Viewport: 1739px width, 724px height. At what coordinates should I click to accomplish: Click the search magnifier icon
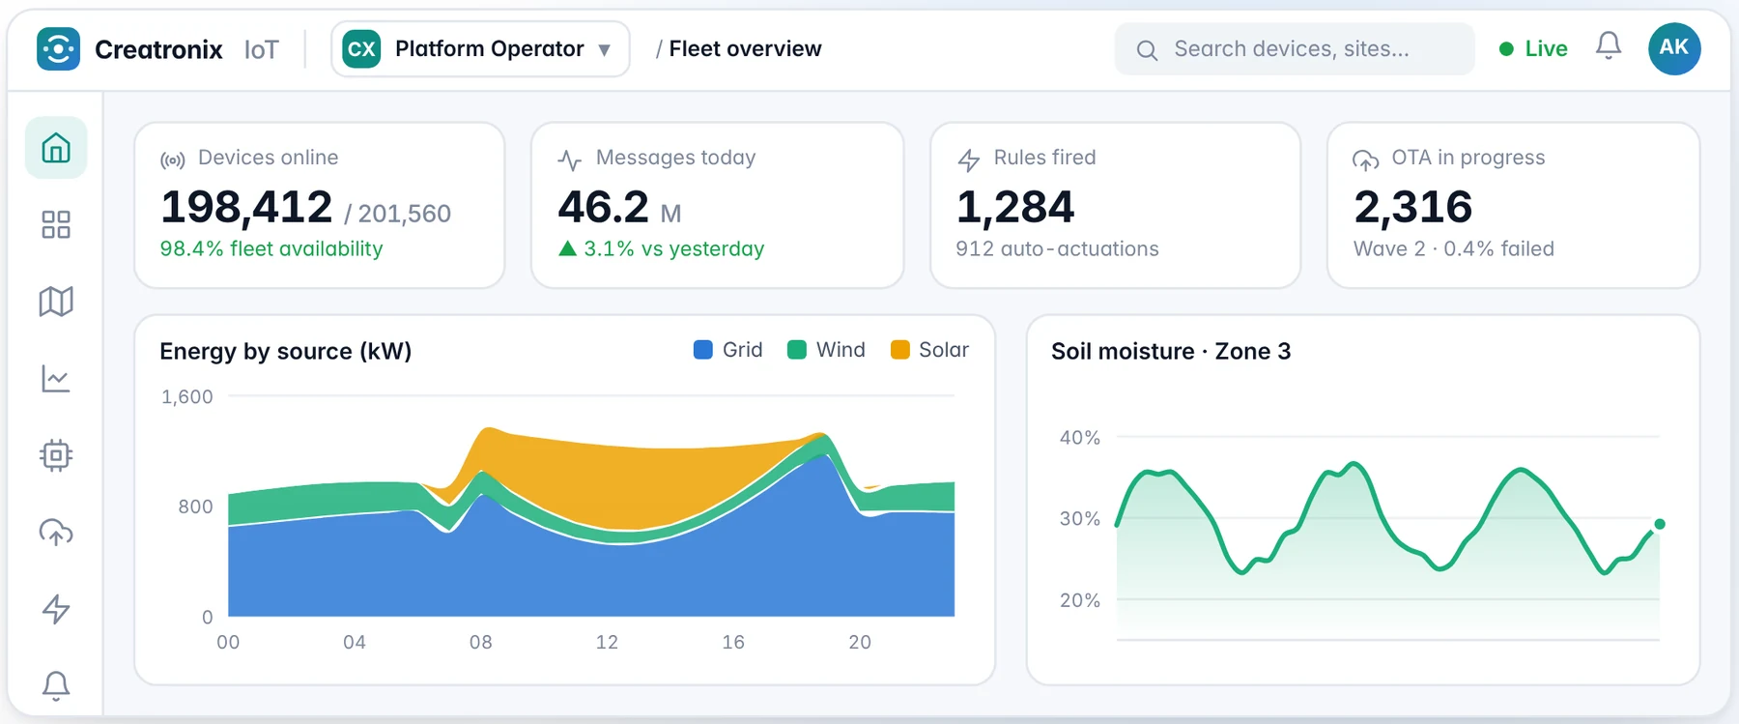click(x=1147, y=50)
